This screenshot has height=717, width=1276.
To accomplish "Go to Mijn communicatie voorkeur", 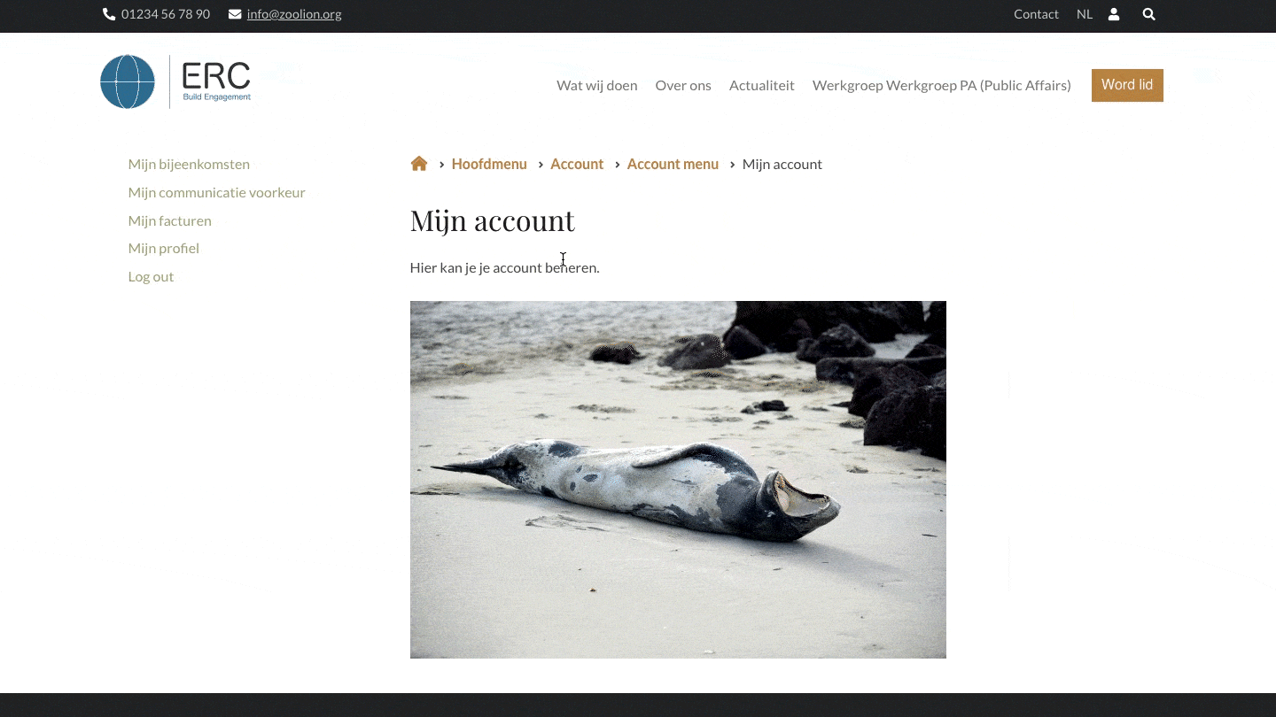I will [216, 193].
